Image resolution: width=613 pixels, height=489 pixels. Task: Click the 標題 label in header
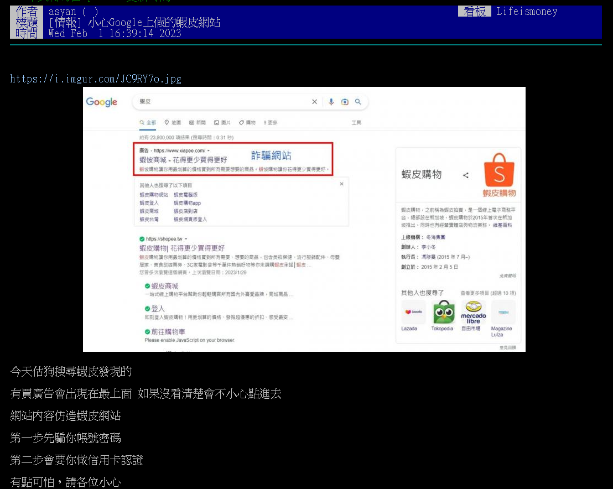27,22
